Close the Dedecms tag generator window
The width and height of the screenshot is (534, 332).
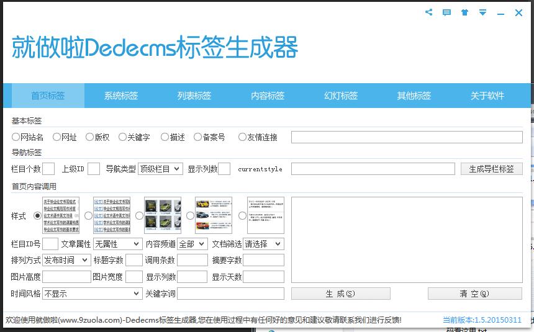[518, 12]
